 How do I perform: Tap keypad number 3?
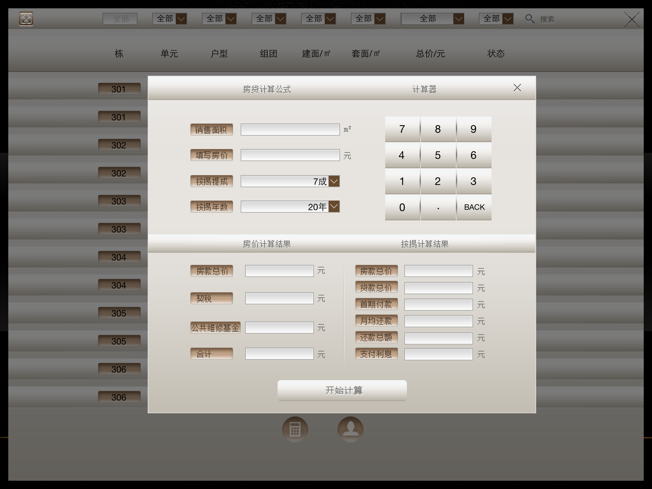point(474,181)
